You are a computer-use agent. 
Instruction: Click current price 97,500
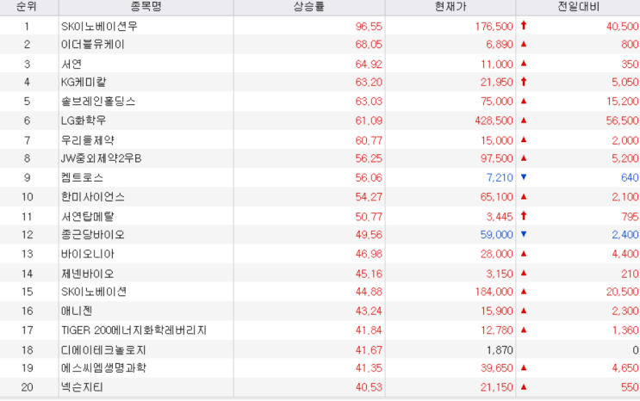497,158
